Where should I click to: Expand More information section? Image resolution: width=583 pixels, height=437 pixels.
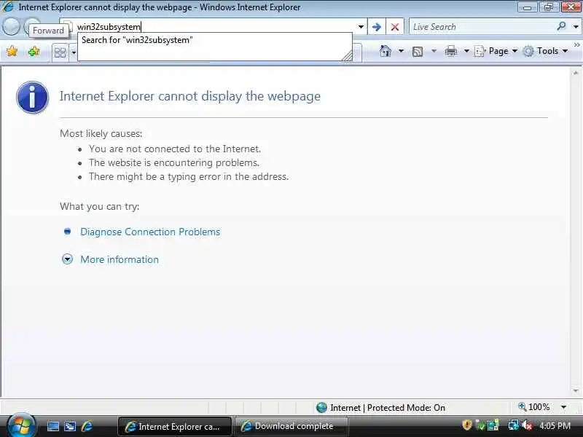(67, 259)
